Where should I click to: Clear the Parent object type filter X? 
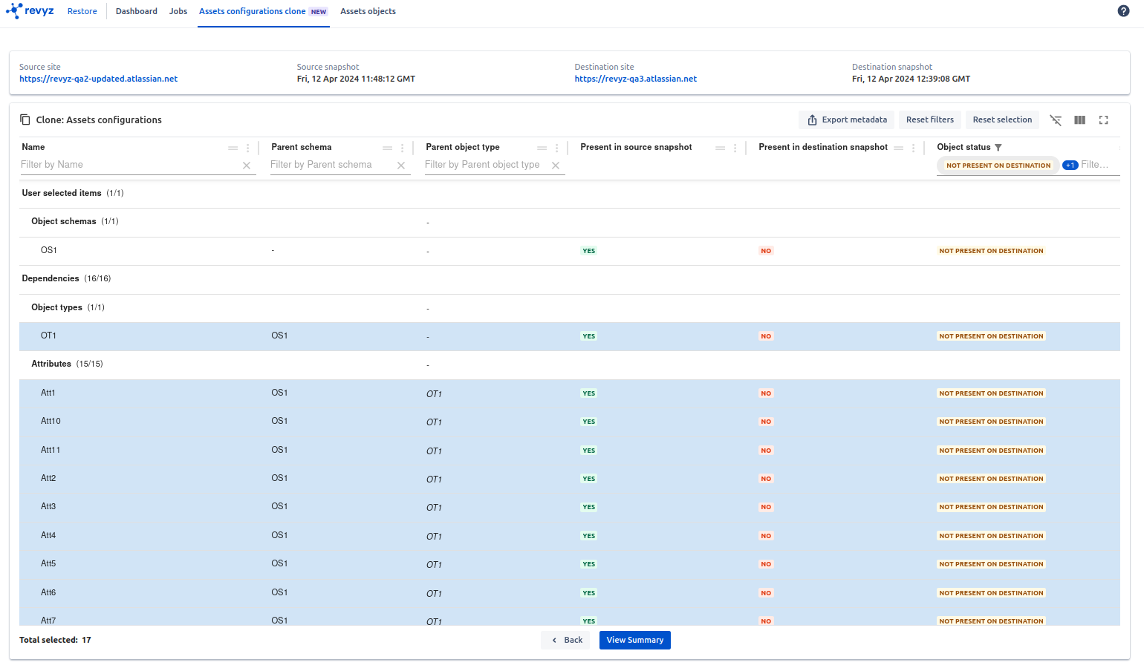click(556, 166)
